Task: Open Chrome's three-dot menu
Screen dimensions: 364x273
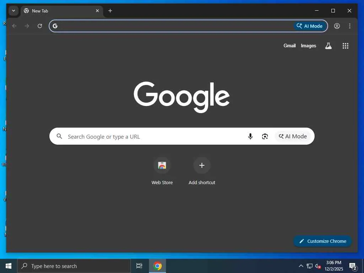Action: tap(350, 26)
